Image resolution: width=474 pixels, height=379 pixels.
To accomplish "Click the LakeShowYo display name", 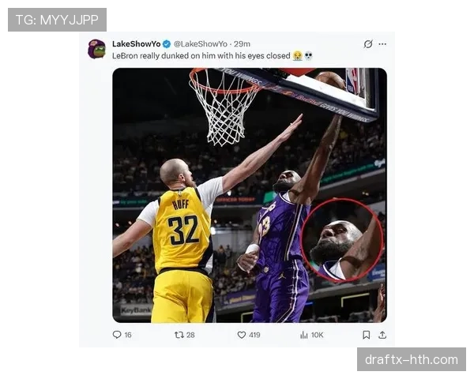I will (137, 44).
